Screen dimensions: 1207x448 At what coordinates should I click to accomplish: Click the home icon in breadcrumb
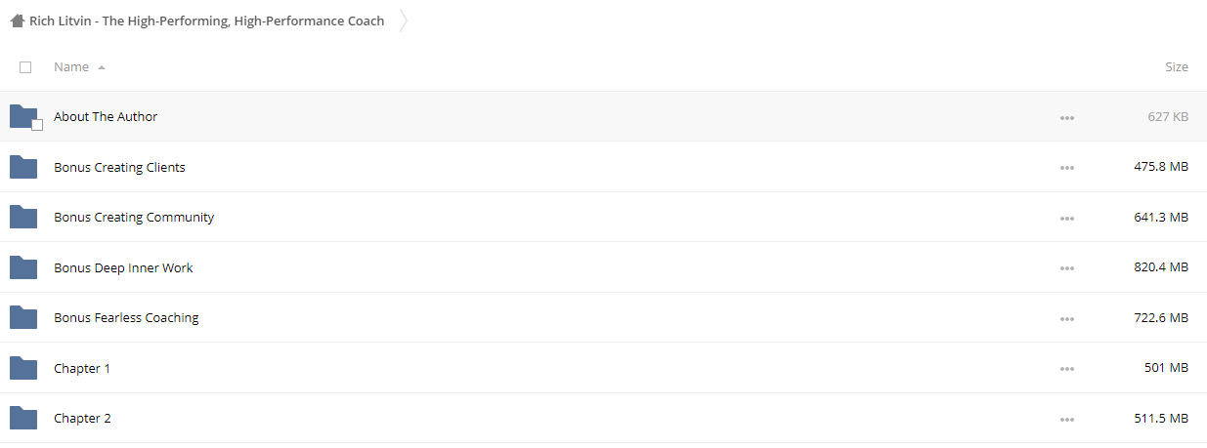[x=18, y=20]
